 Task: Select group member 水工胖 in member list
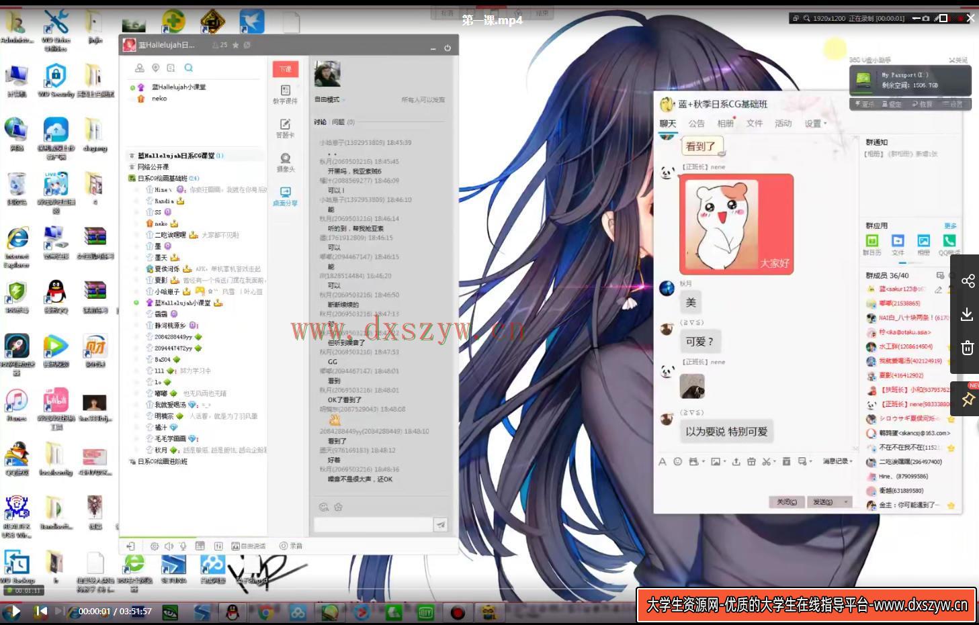pyautogui.click(x=904, y=346)
